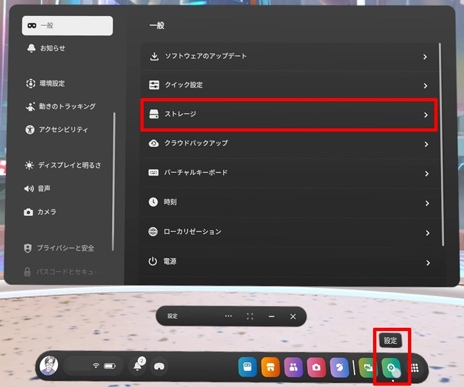Launch the blue app icon in dock
Viewport: 464px width, 387px height.
tap(247, 367)
